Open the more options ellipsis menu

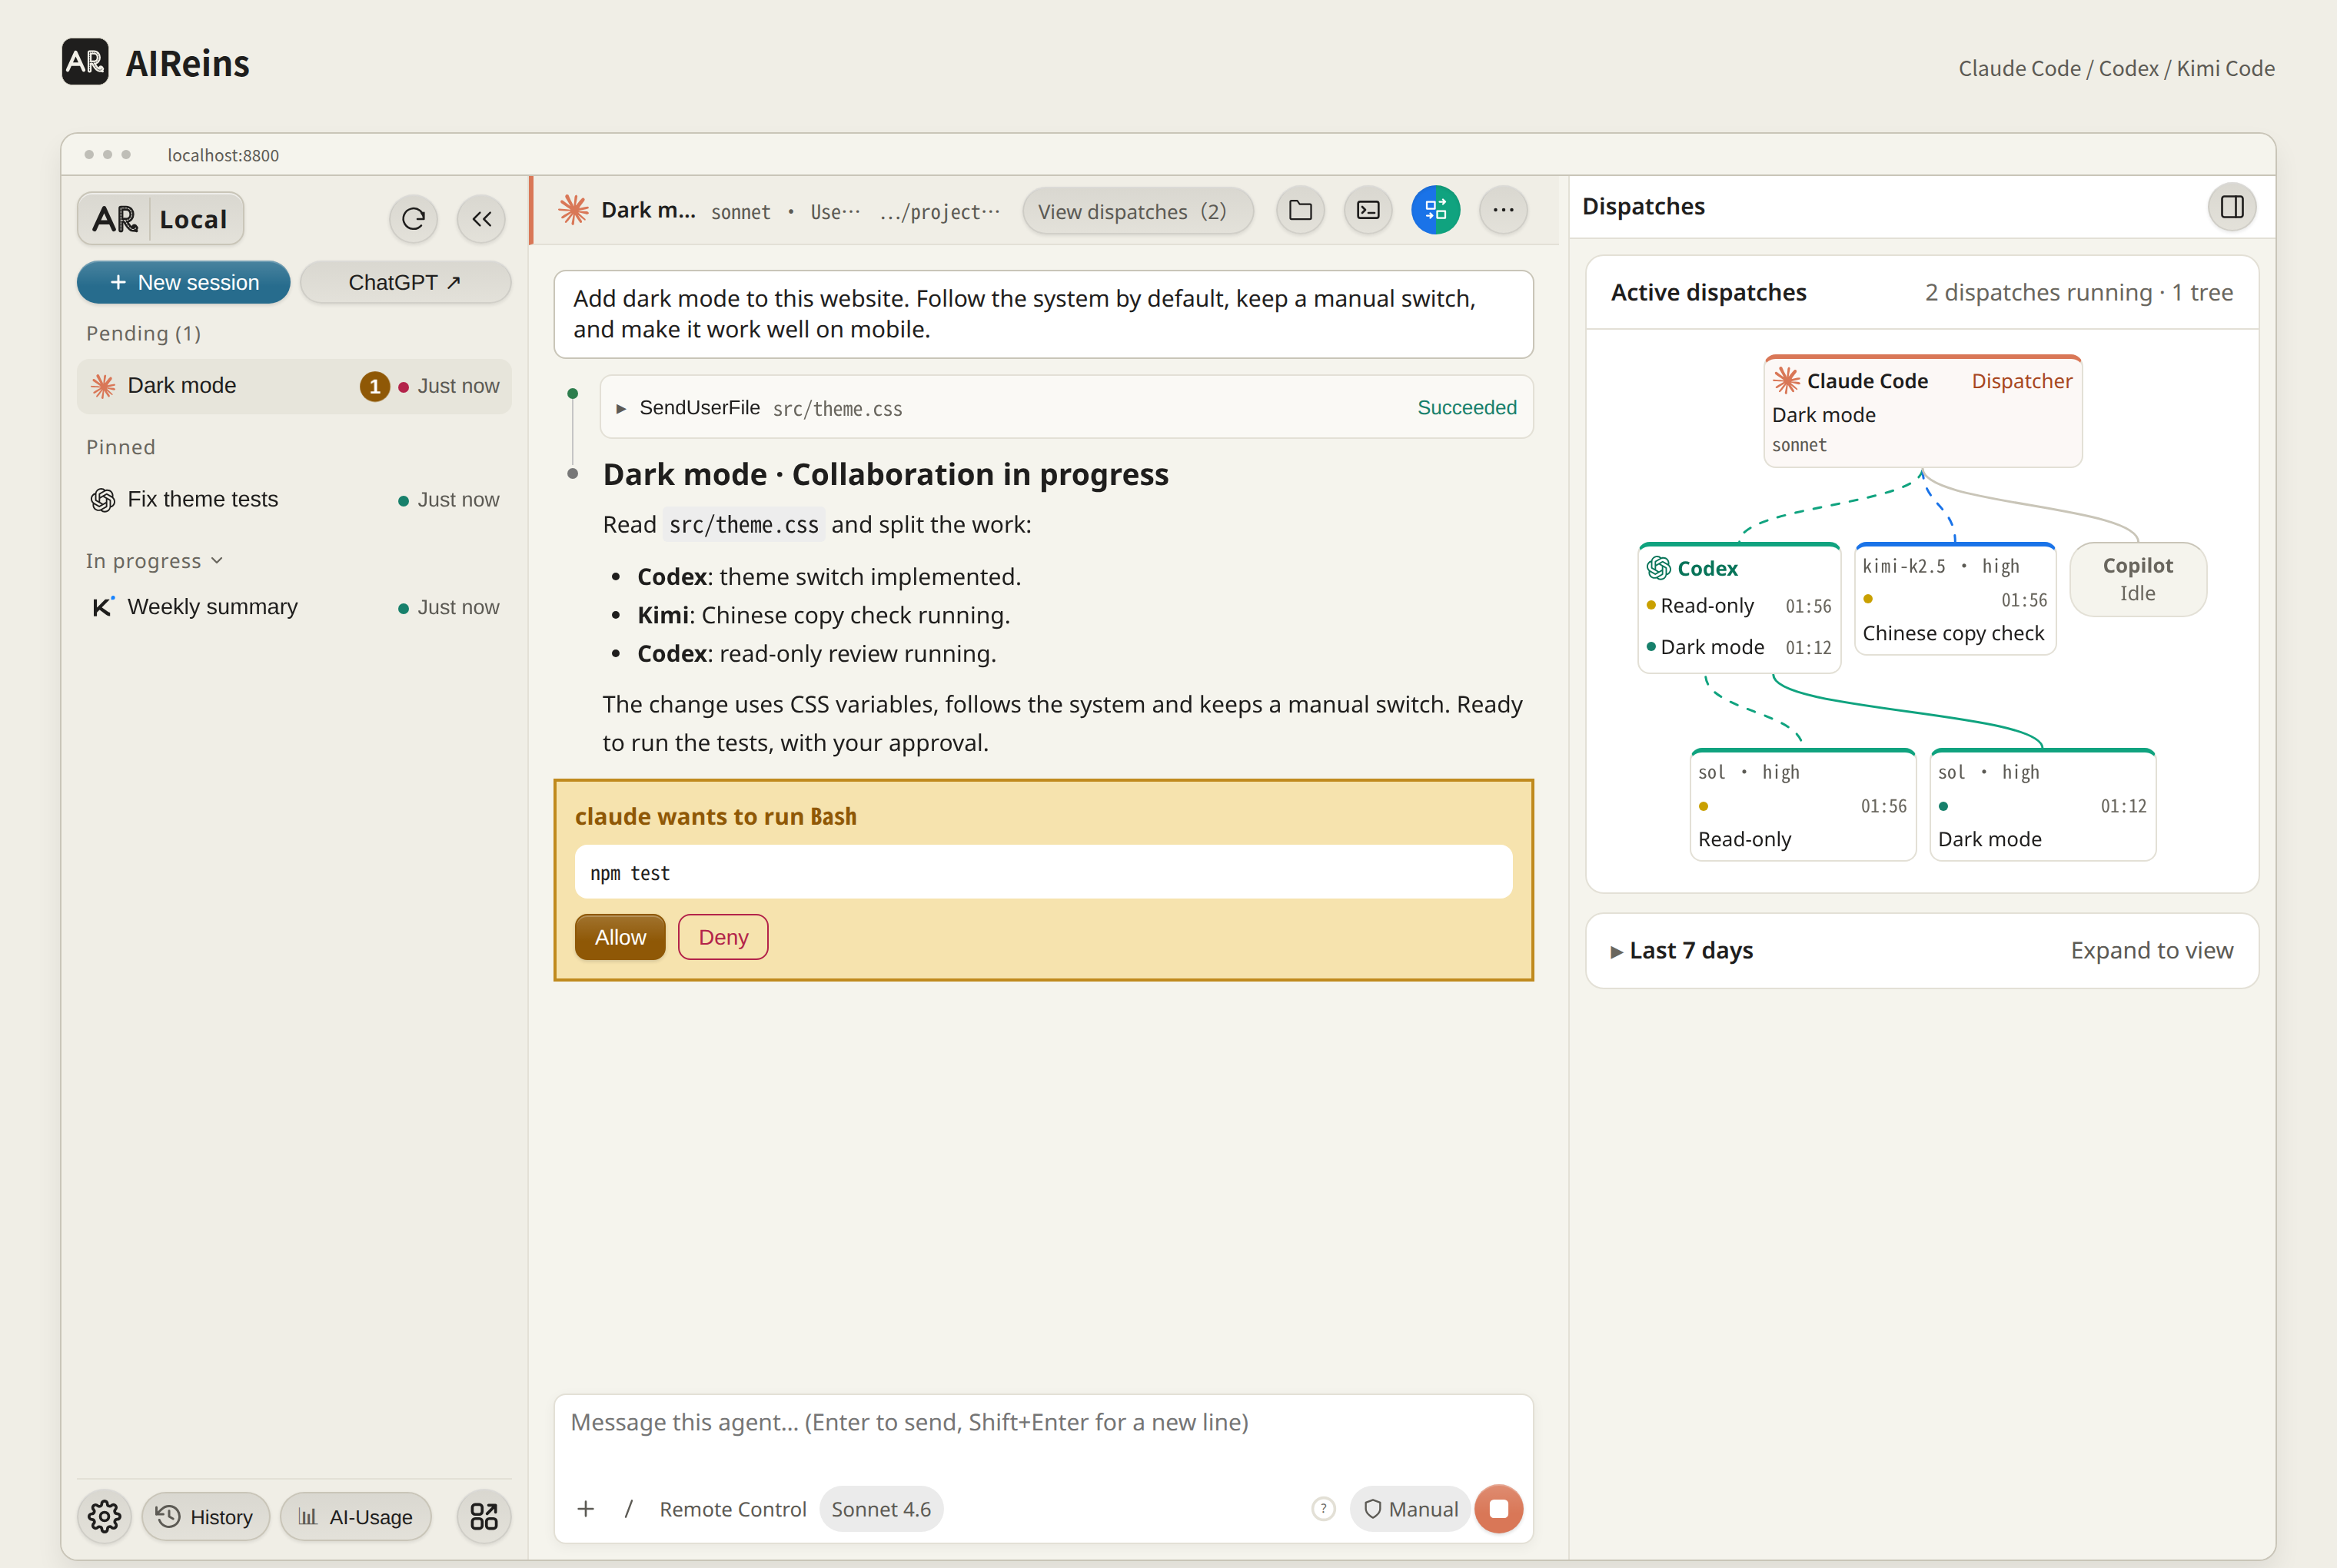coord(1503,210)
